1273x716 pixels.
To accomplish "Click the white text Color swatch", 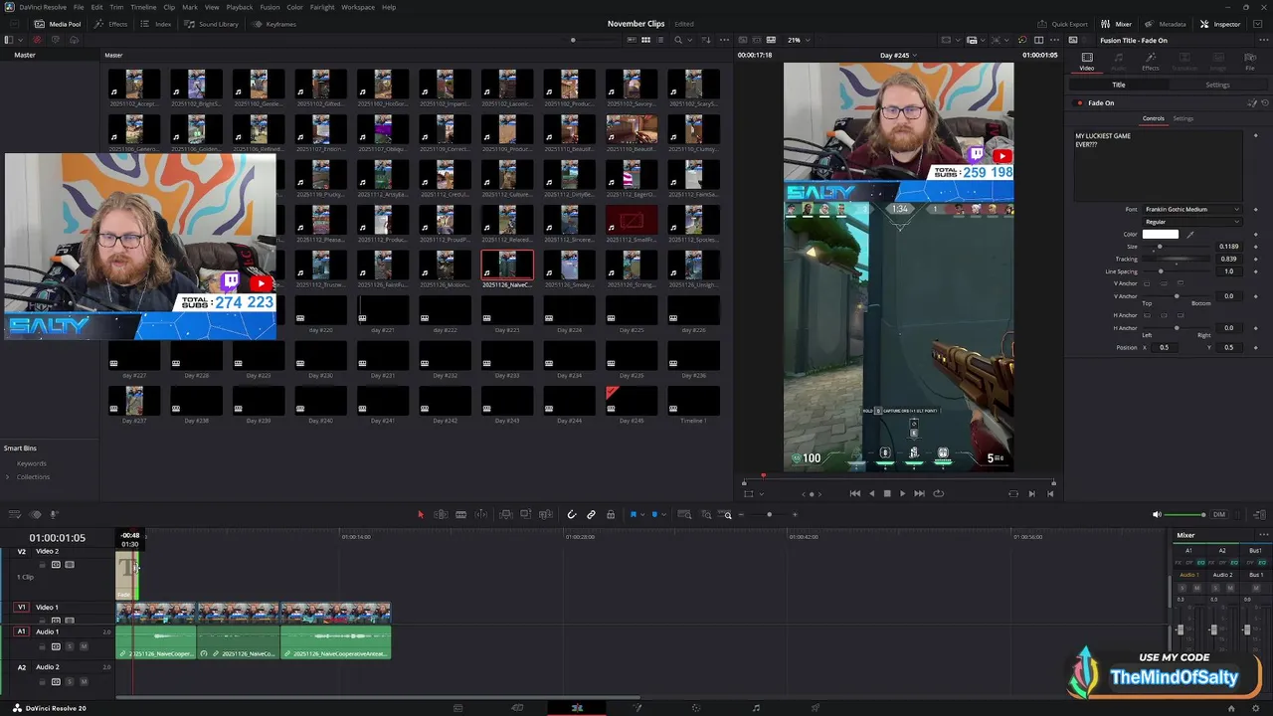I will [x=1160, y=235].
